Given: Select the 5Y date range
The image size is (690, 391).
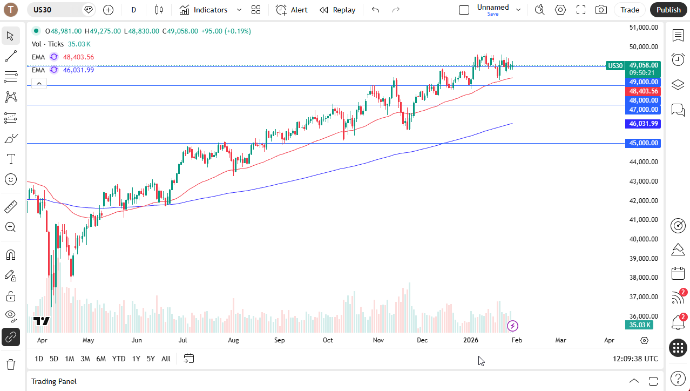Looking at the screenshot, I should point(151,359).
